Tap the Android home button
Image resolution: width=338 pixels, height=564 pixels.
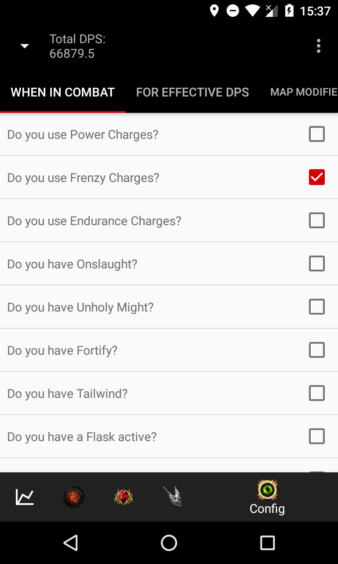[169, 543]
